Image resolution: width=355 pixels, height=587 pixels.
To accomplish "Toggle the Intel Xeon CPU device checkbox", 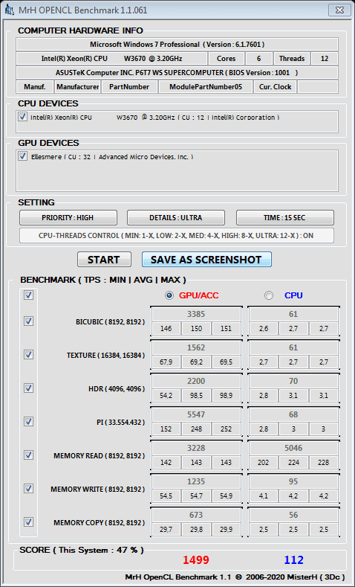I will (x=23, y=116).
